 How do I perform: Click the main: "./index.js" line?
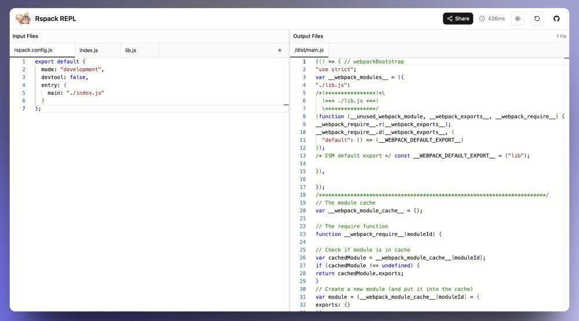76,93
